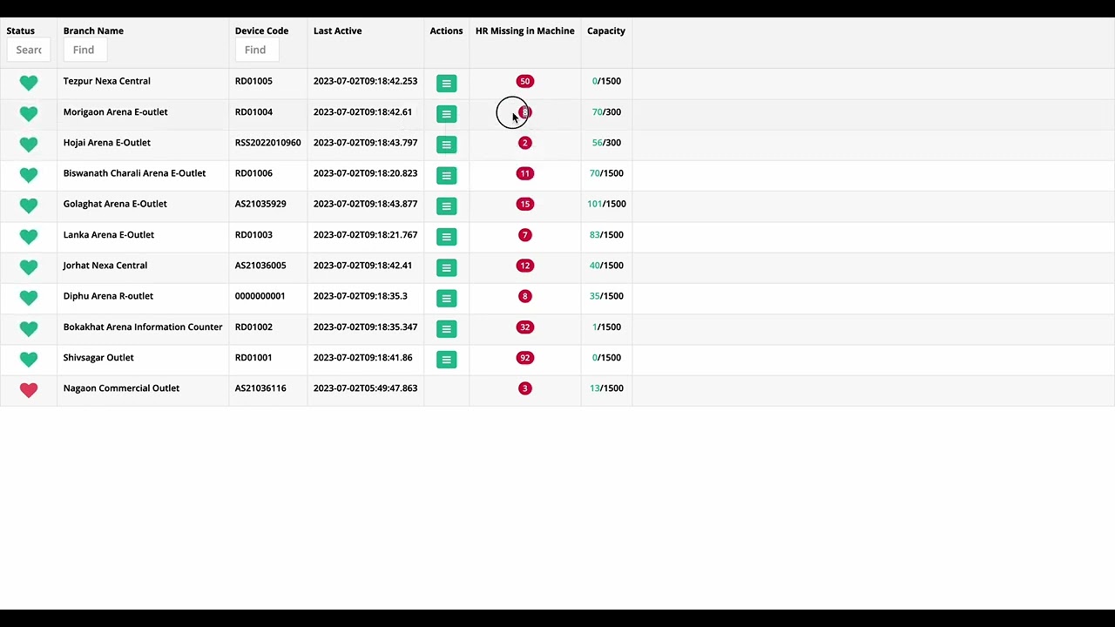Screen dimensions: 1115x627
Task: Click the status heart for Morigaon Arena E-outlet
Action: pos(29,113)
